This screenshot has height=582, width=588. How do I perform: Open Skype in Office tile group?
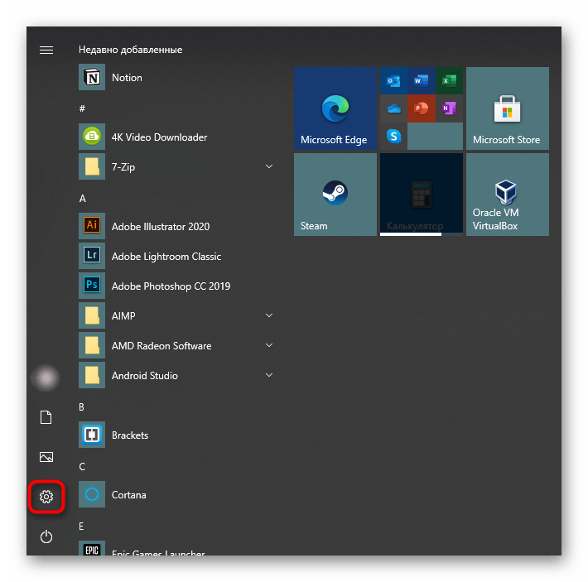point(393,136)
